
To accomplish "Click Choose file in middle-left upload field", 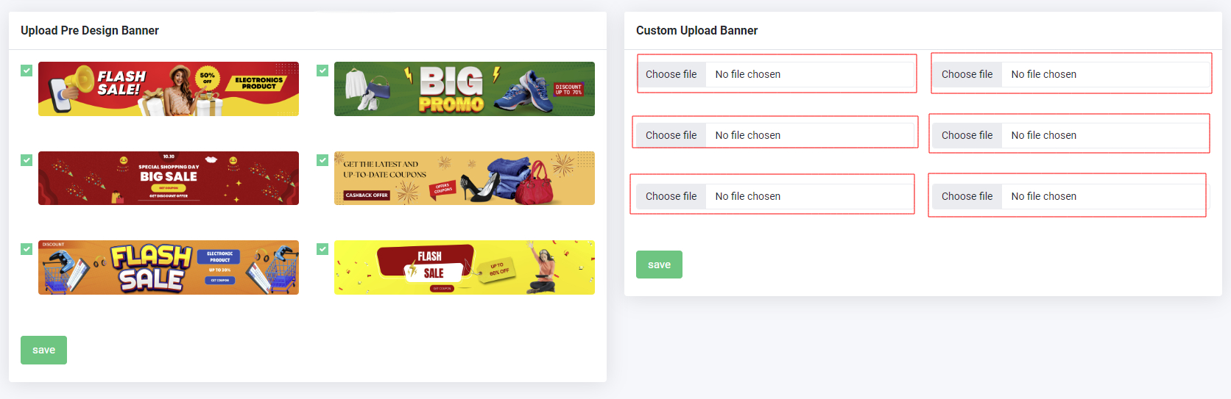I will pyautogui.click(x=671, y=135).
